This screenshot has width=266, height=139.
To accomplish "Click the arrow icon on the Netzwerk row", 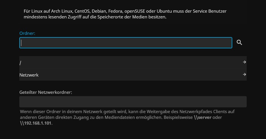I will [244, 75].
